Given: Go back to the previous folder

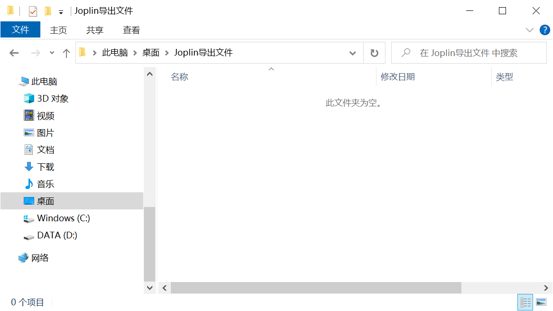Looking at the screenshot, I should click(x=14, y=53).
